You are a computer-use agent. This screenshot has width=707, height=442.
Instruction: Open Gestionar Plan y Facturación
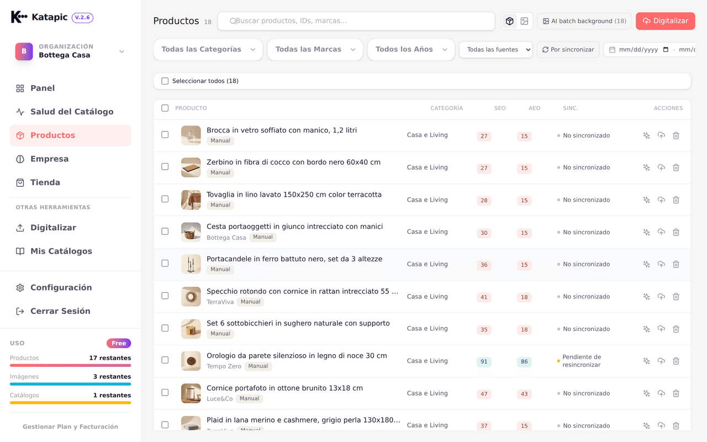[70, 427]
